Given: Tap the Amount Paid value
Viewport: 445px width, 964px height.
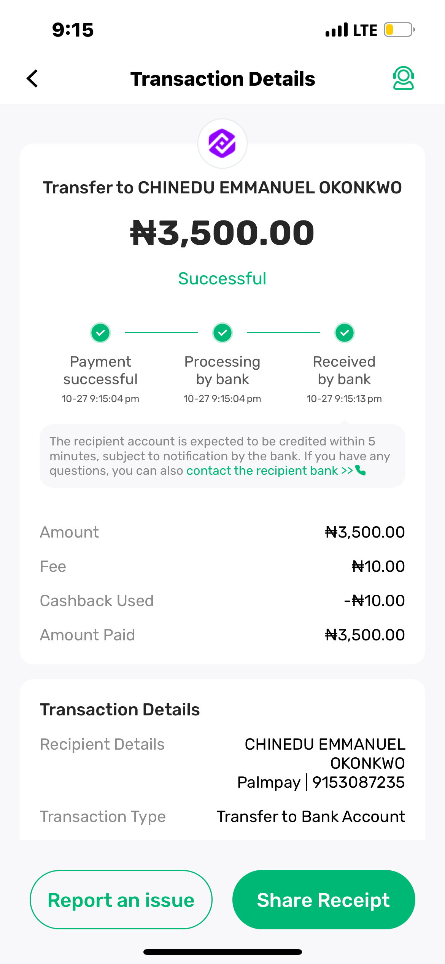Looking at the screenshot, I should [x=365, y=635].
